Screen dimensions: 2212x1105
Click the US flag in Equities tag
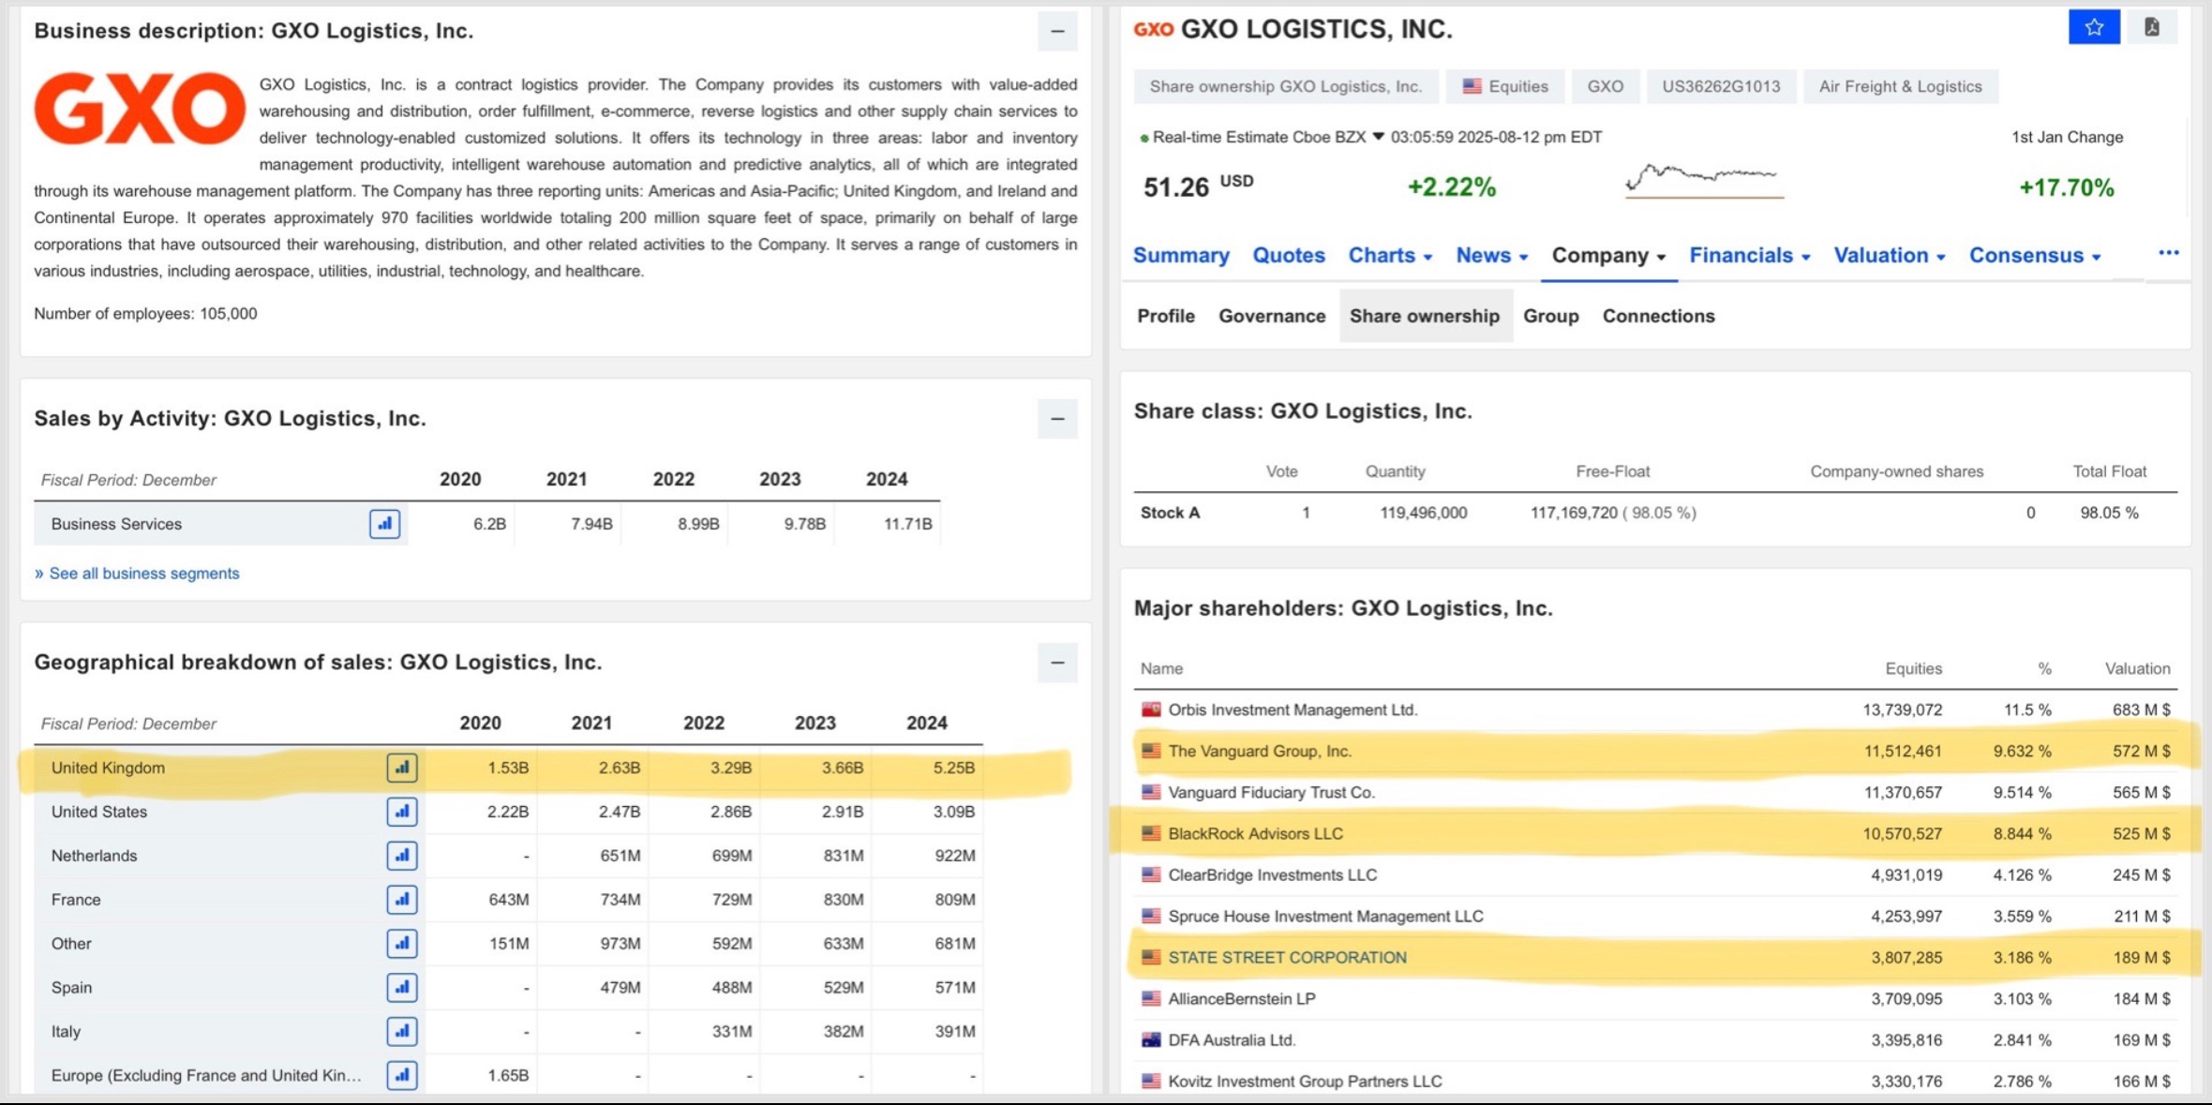pyautogui.click(x=1472, y=86)
